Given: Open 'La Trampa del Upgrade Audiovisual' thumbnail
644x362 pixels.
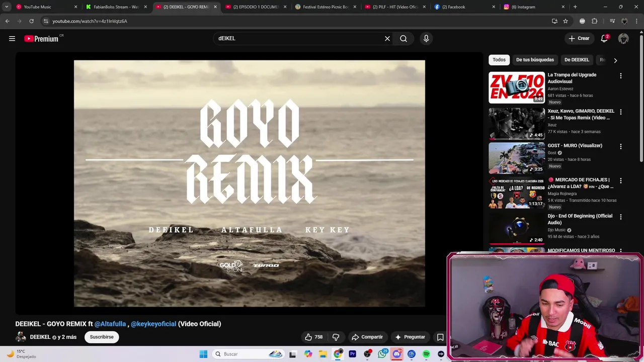Looking at the screenshot, I should [517, 87].
